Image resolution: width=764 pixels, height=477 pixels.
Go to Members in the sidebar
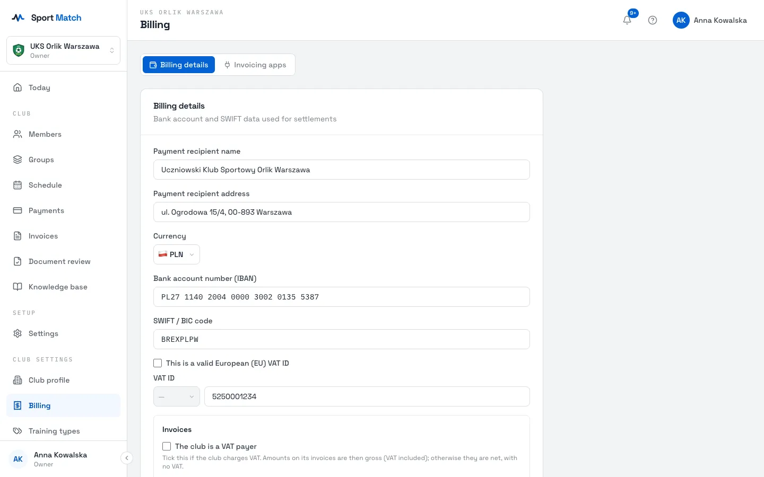point(63,134)
